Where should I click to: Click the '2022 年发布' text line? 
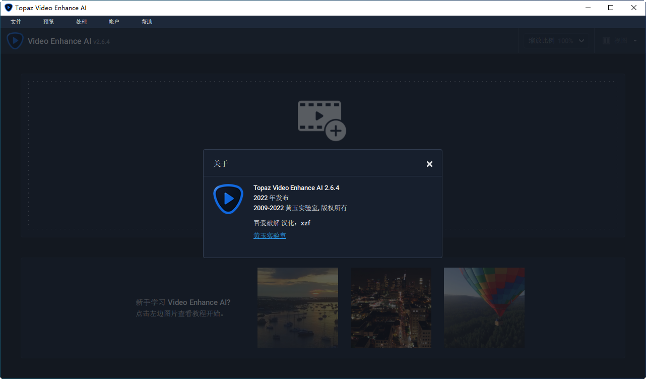[271, 198]
